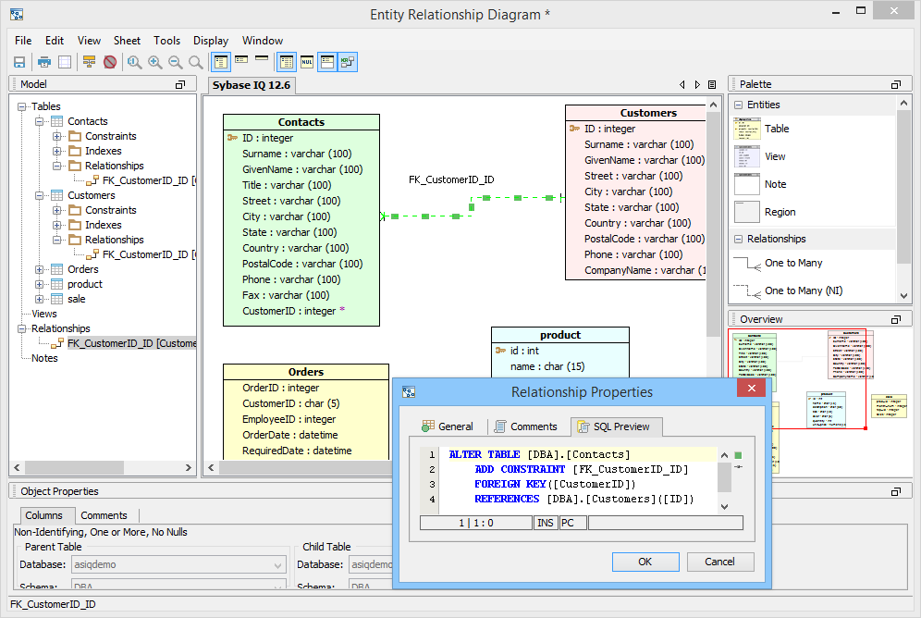Screen dimensions: 921x618
Task: Toggle the NUL nullability display button
Action: coord(307,62)
